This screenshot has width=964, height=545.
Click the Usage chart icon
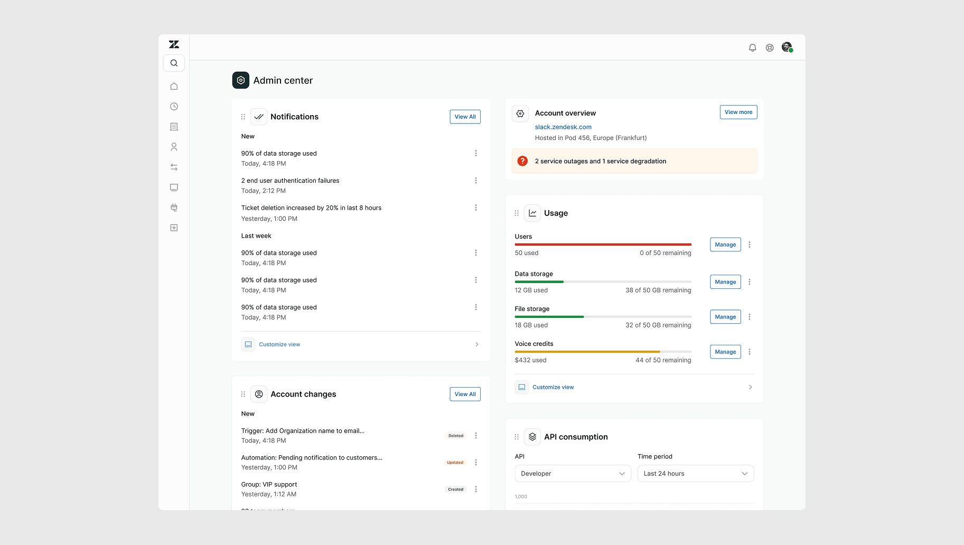pos(532,213)
